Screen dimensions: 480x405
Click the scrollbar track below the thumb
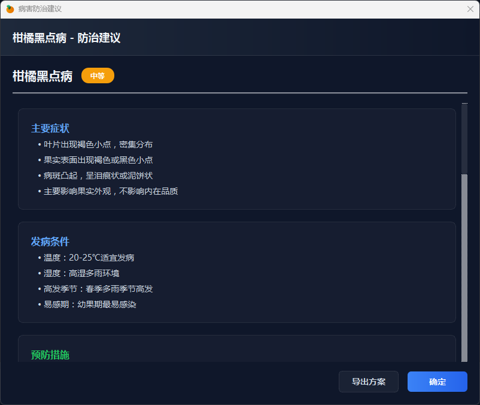pos(464,270)
